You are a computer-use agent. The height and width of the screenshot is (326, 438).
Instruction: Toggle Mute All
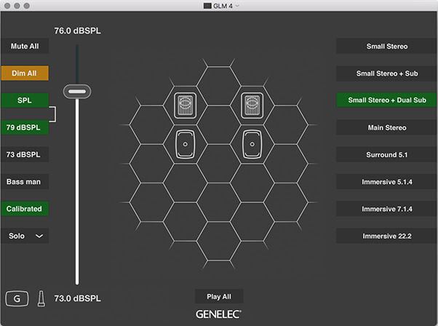pos(25,46)
